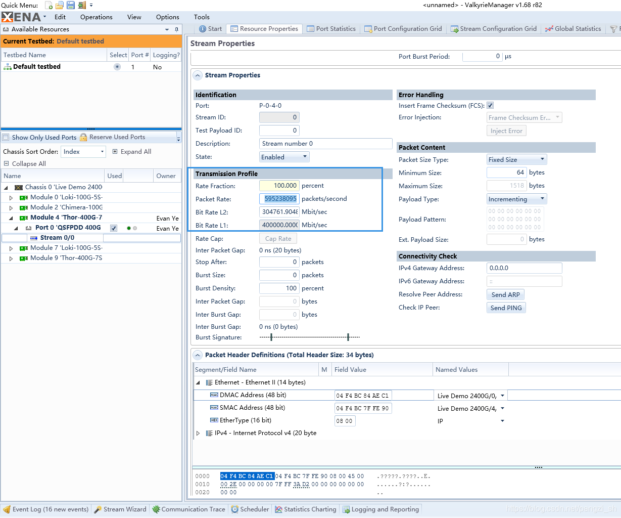Click the Expand All plus icon
The image size is (621, 518).
pos(115,151)
